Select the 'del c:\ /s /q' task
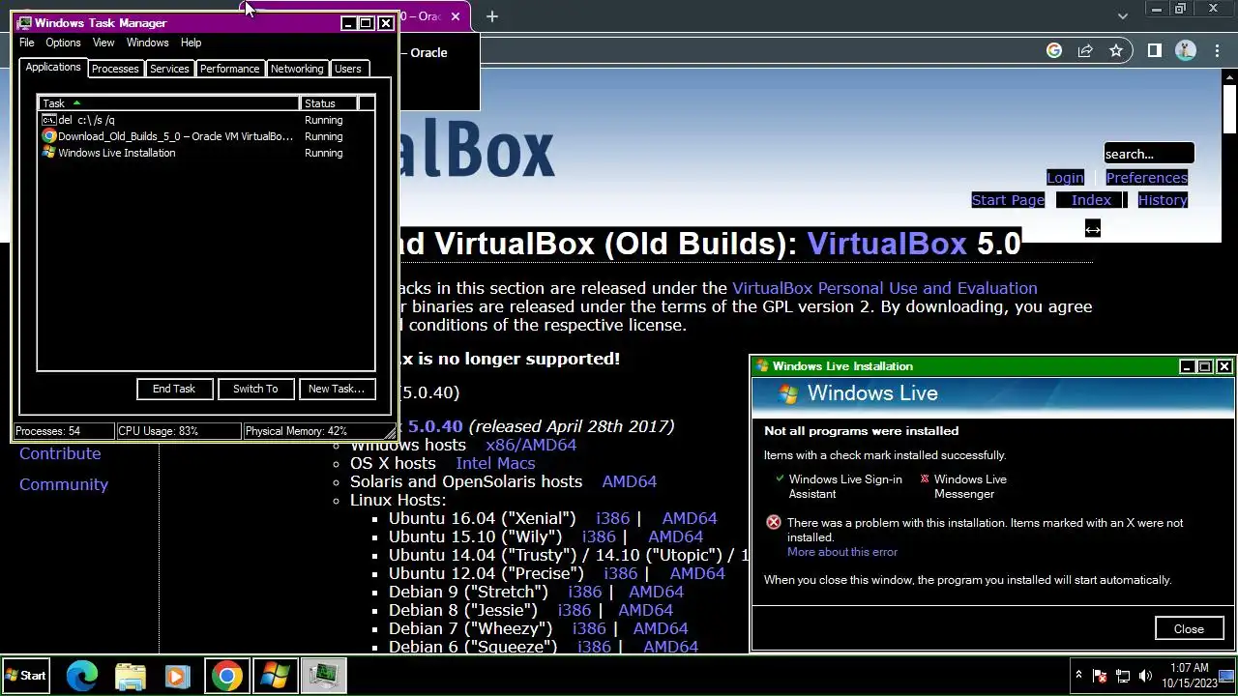Viewport: 1238px width, 696px height. (205, 120)
